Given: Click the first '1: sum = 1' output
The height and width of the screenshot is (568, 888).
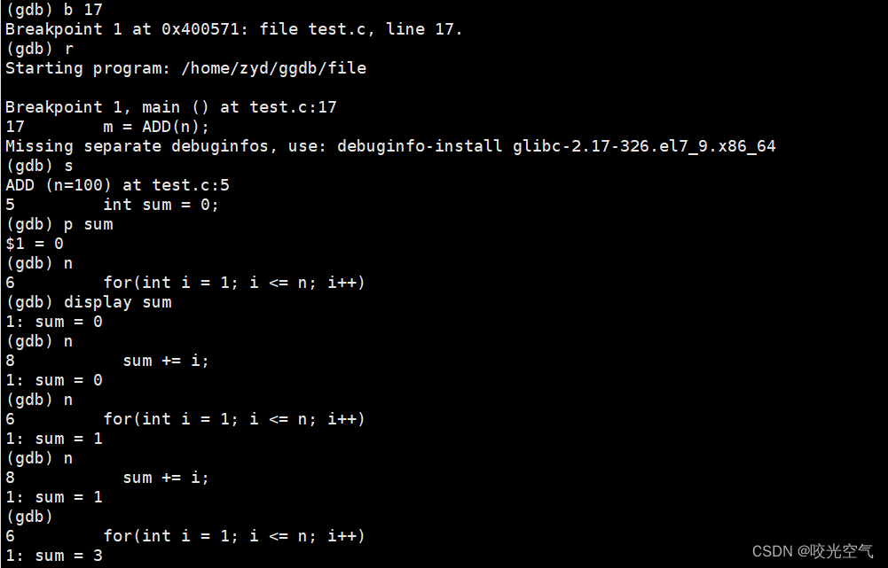Looking at the screenshot, I should point(54,439).
